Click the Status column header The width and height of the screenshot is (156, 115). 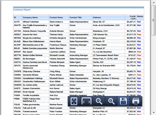pyautogui.click(x=140, y=17)
